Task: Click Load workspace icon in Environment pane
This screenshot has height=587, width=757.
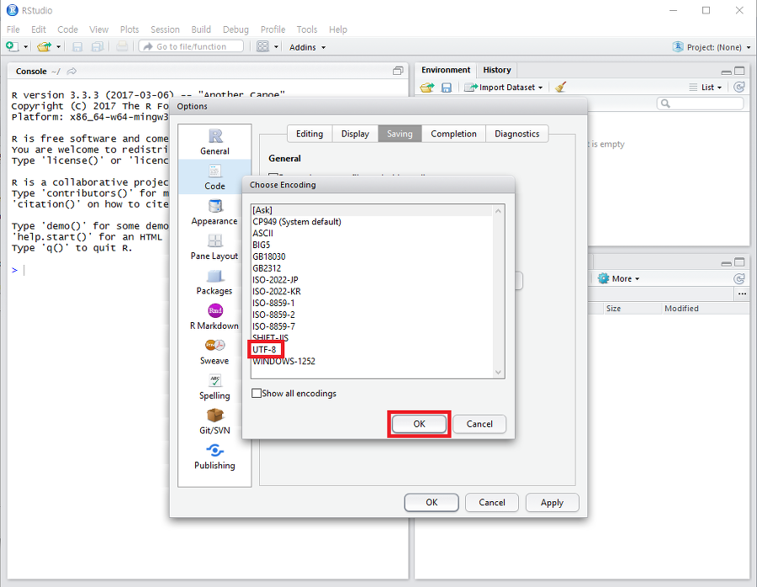Action: pos(426,87)
